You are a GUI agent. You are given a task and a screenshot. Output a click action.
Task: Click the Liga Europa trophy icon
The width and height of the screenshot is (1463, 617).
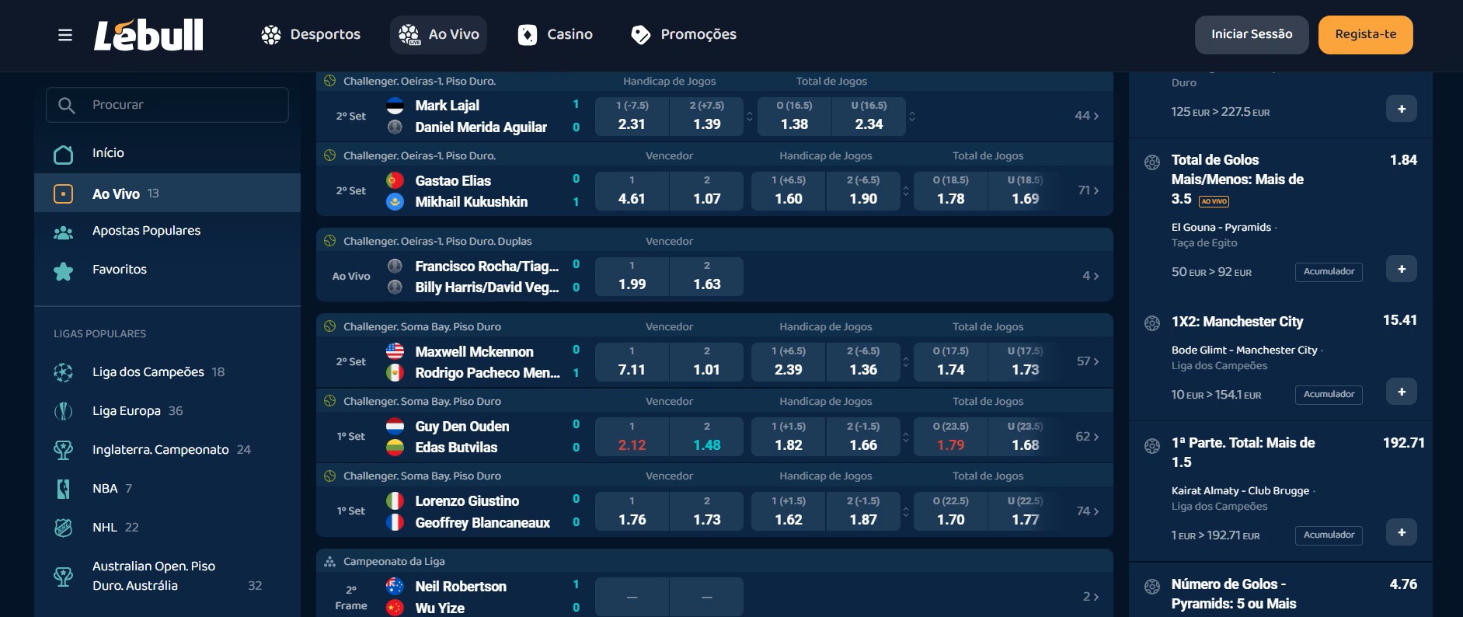point(63,411)
